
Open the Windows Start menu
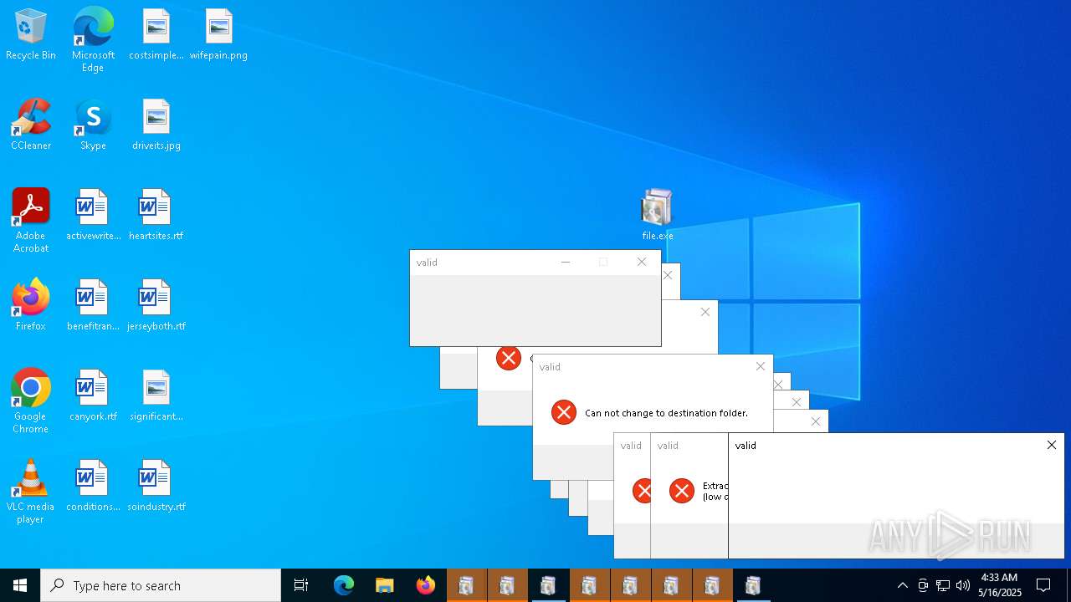pos(20,585)
